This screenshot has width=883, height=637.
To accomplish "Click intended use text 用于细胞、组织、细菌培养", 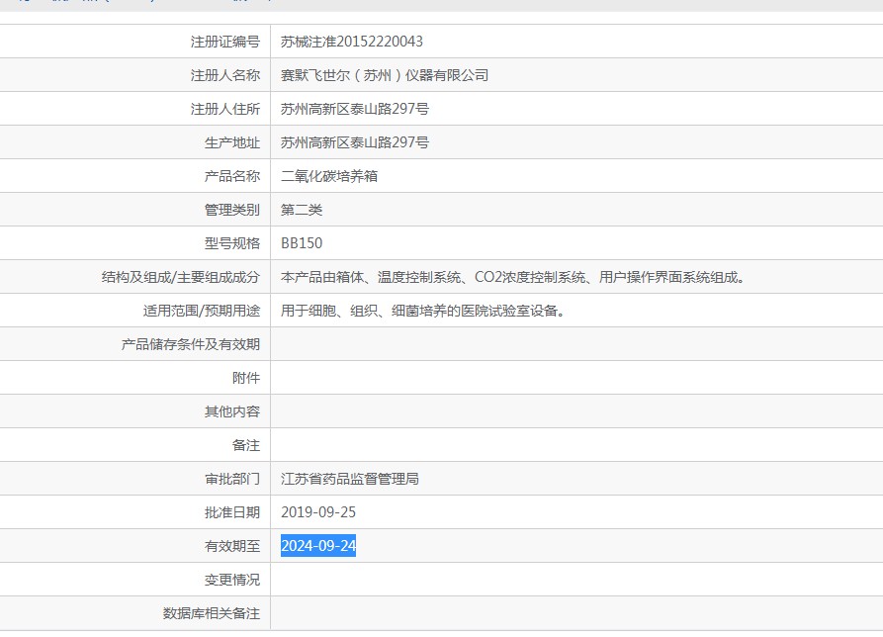I will 423,311.
